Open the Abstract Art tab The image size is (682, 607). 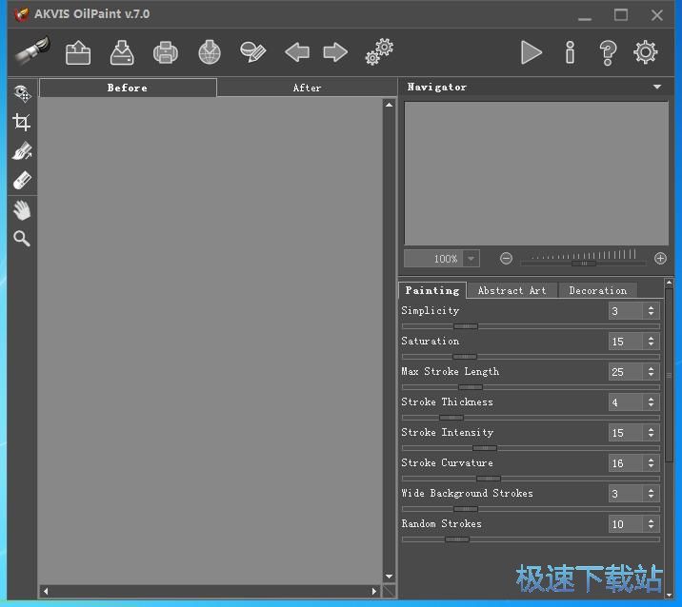tap(511, 290)
